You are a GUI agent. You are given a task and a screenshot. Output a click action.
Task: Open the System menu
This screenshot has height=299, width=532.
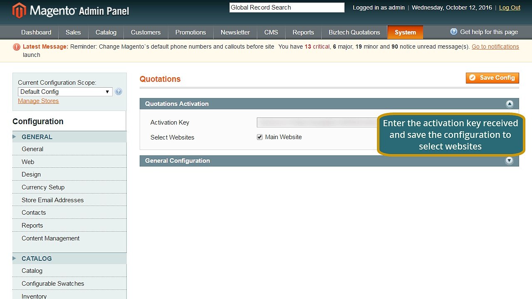[405, 32]
